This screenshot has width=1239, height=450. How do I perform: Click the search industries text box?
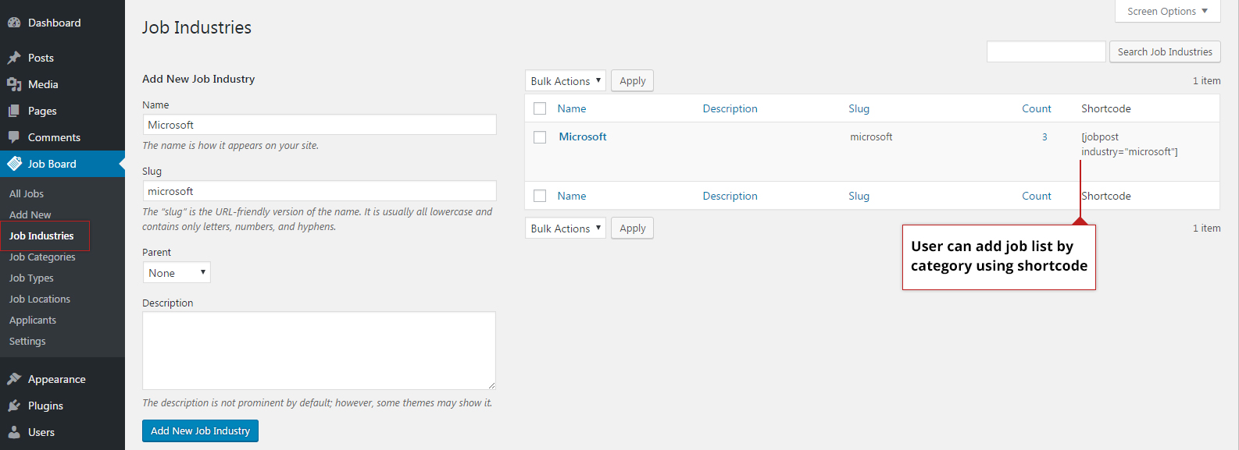click(x=1046, y=51)
